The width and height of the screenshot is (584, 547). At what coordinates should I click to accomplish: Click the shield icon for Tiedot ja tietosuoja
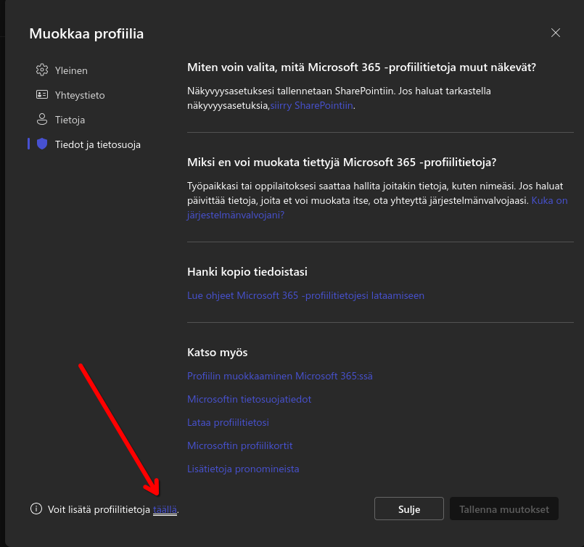tap(41, 144)
